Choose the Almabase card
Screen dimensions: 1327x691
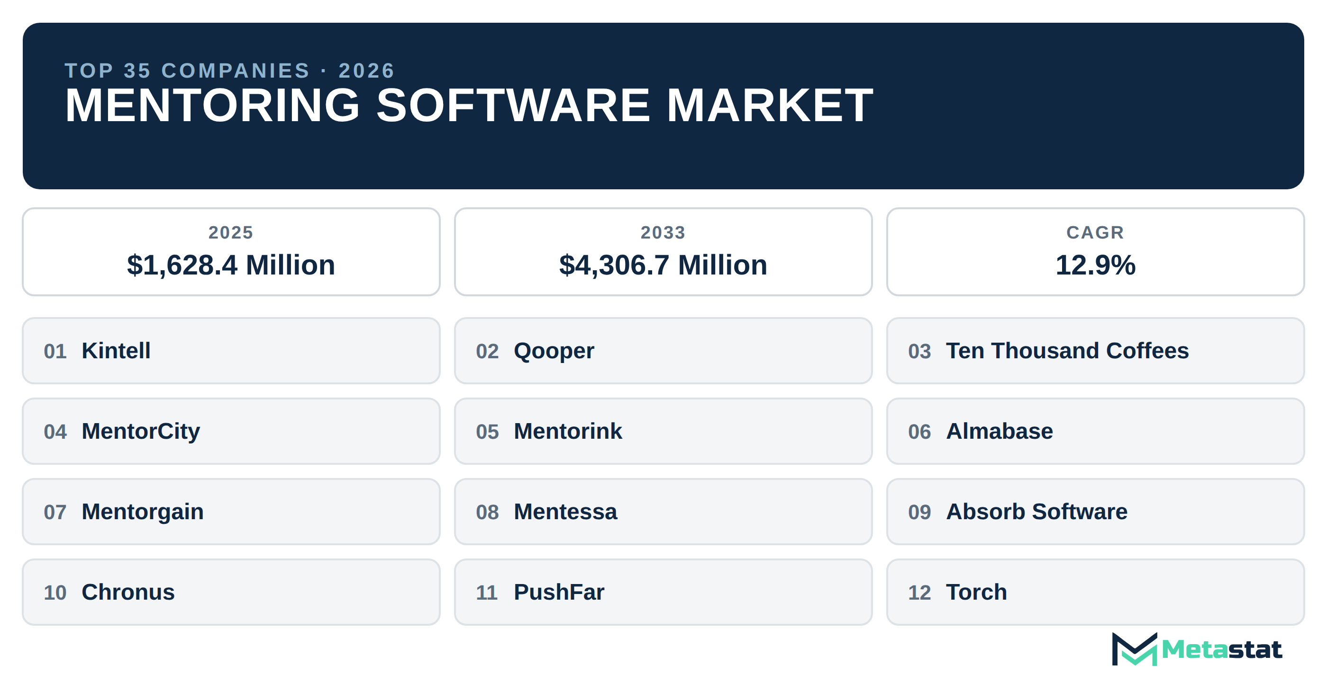tap(1095, 431)
